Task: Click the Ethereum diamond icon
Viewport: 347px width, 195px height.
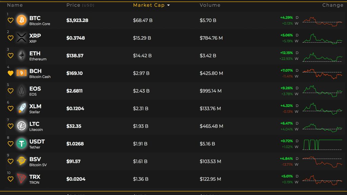Action: pos(22,56)
